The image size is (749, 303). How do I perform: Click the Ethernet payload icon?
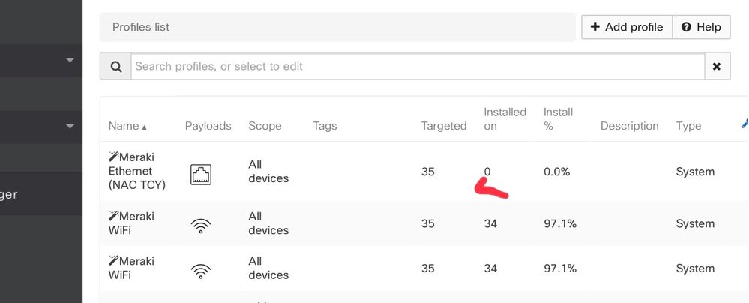point(201,174)
